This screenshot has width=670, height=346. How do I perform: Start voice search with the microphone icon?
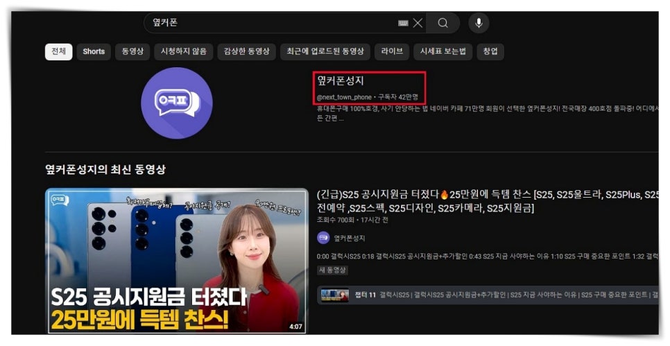[479, 23]
